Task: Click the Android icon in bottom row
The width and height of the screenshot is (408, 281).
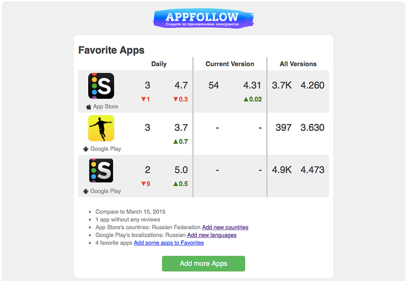Action: (x=86, y=191)
